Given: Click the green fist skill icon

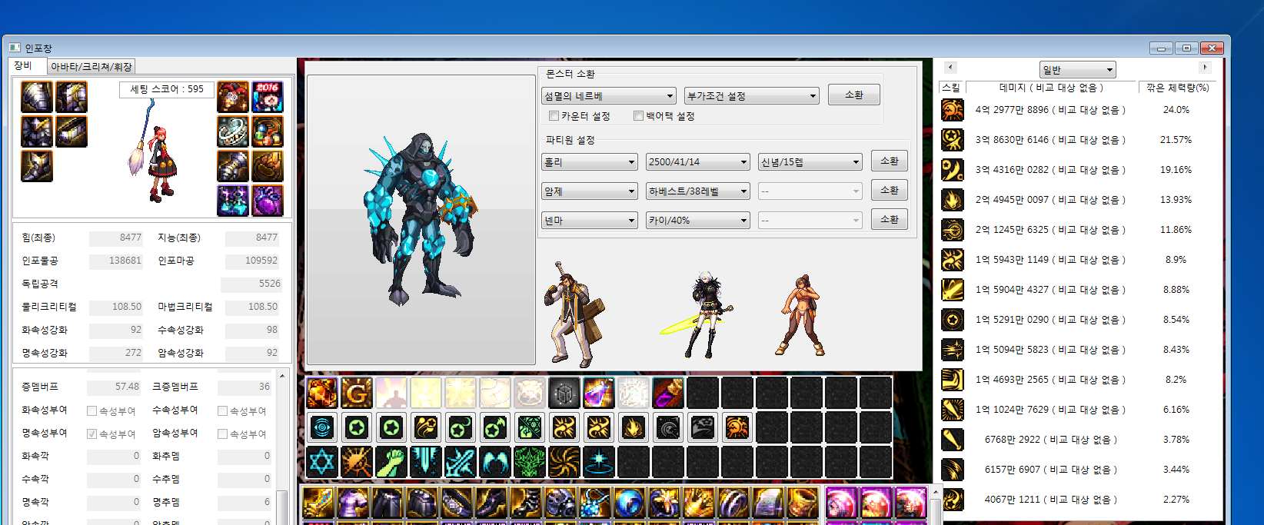Looking at the screenshot, I should [391, 462].
